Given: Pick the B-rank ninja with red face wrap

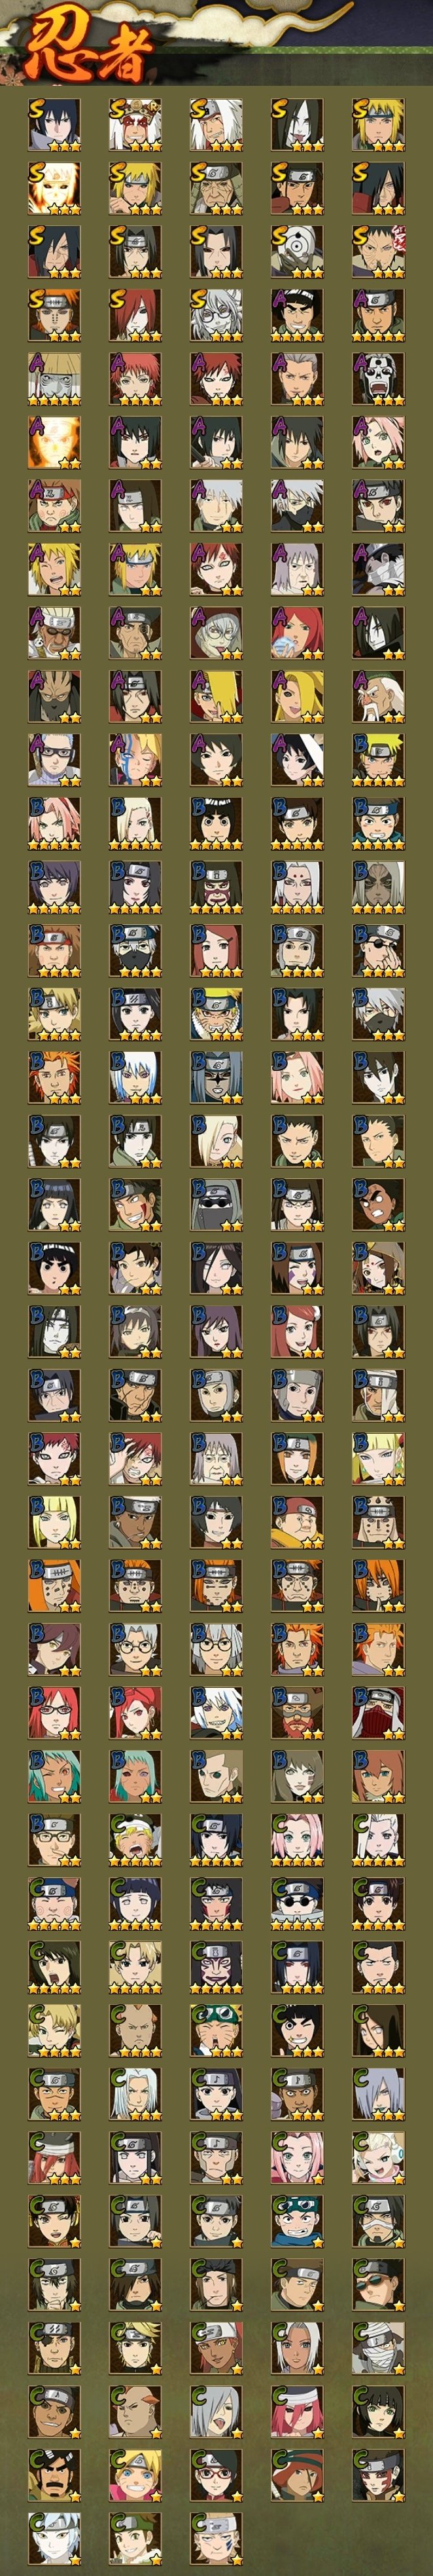Looking at the screenshot, I should [378, 1714].
